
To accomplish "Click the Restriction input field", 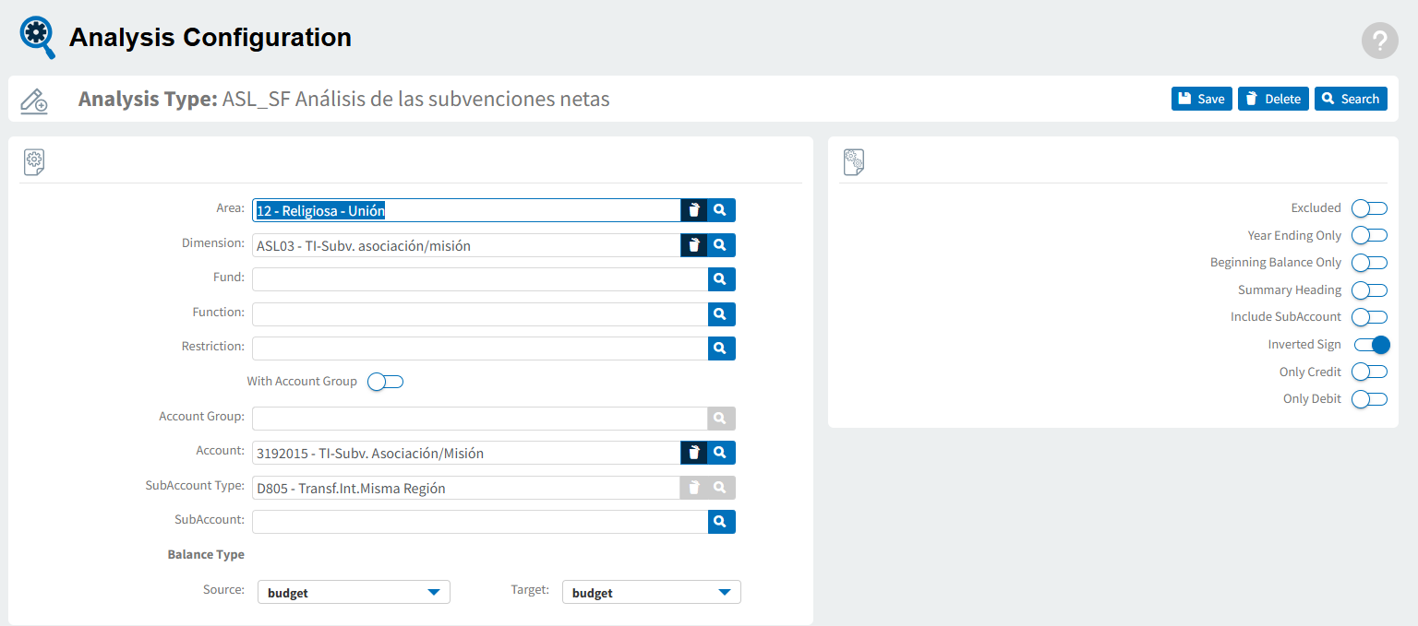I will tap(480, 348).
